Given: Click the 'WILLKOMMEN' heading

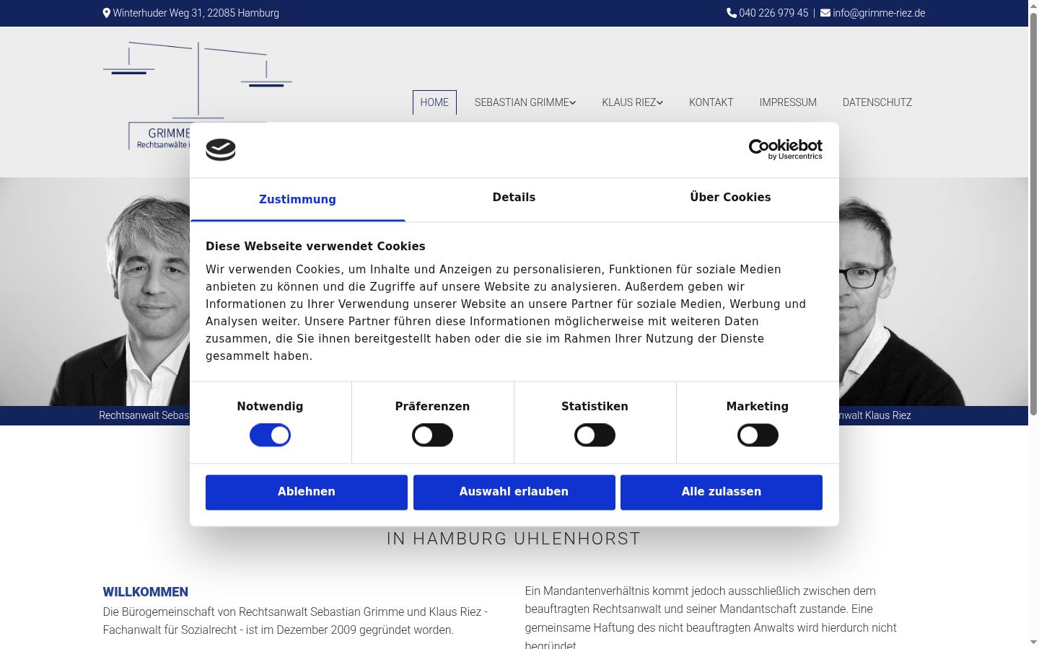Looking at the screenshot, I should [146, 592].
